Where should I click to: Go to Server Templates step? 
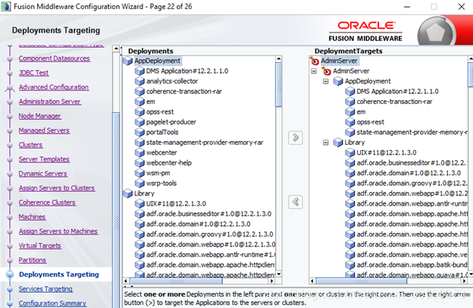(x=44, y=159)
